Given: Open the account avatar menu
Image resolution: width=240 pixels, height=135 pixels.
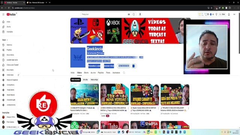Looking at the screenshot, I should 234,14.
